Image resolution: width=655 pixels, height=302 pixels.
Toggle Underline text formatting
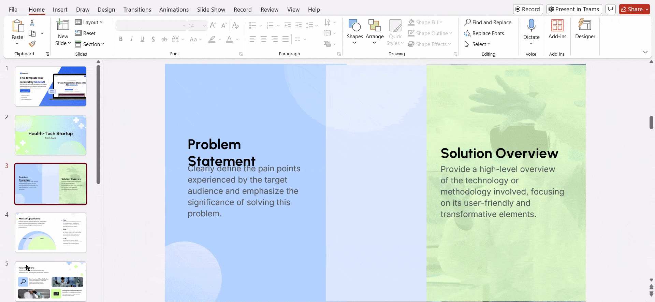click(x=142, y=39)
